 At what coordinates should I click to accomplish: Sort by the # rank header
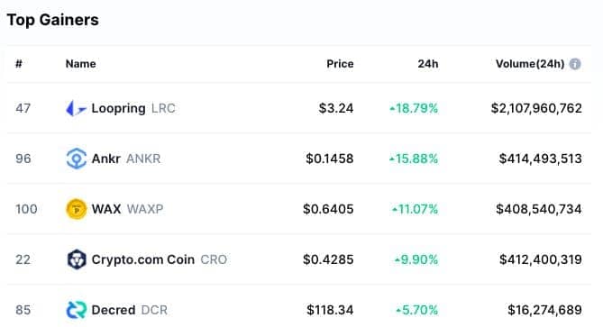[x=18, y=64]
